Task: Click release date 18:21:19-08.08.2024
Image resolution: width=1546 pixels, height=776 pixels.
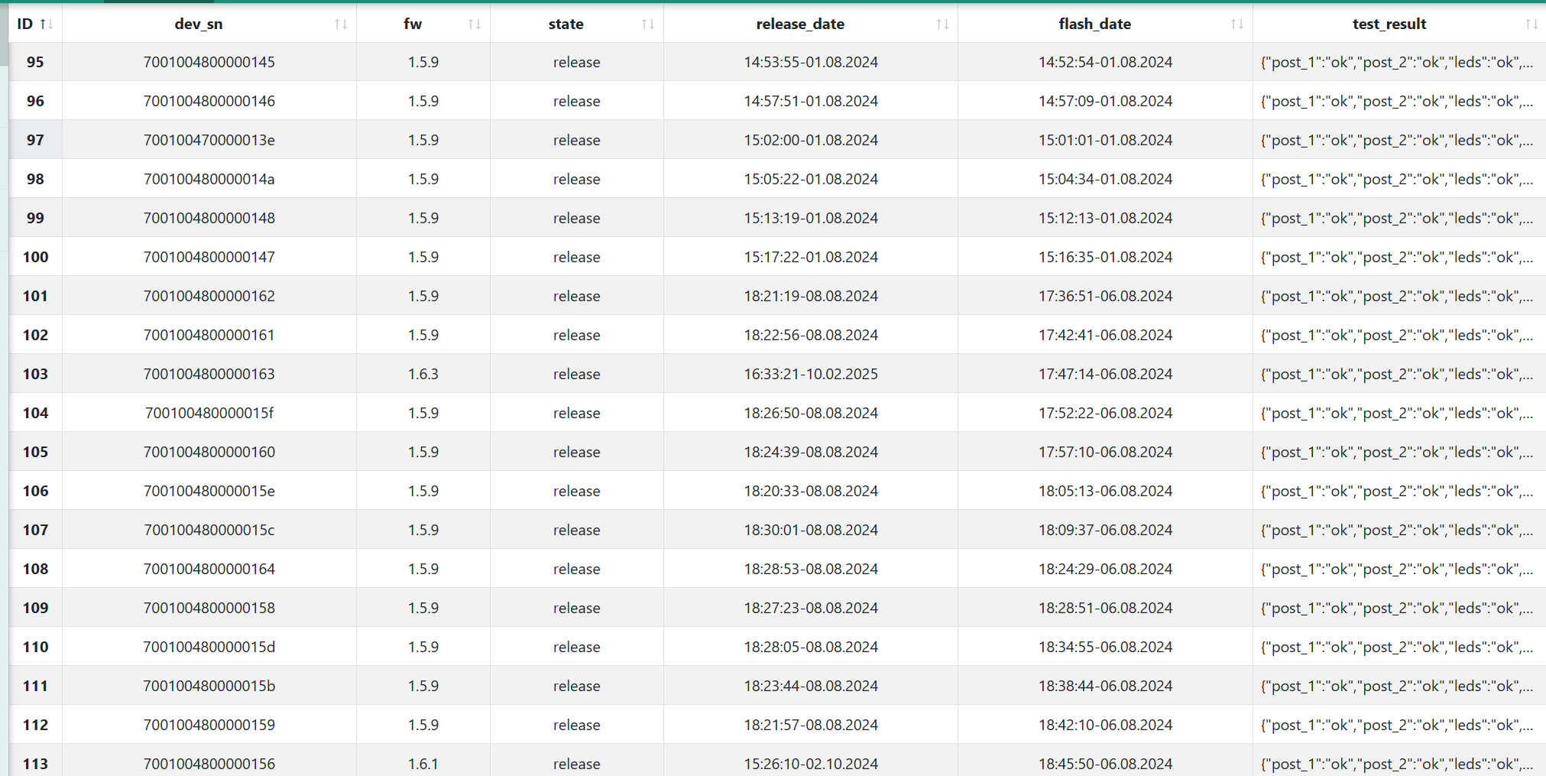Action: (811, 296)
